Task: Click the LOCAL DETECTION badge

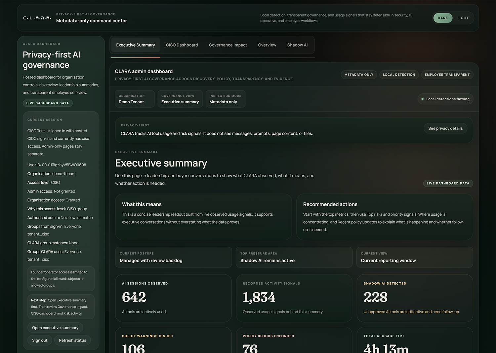Action: [x=399, y=74]
